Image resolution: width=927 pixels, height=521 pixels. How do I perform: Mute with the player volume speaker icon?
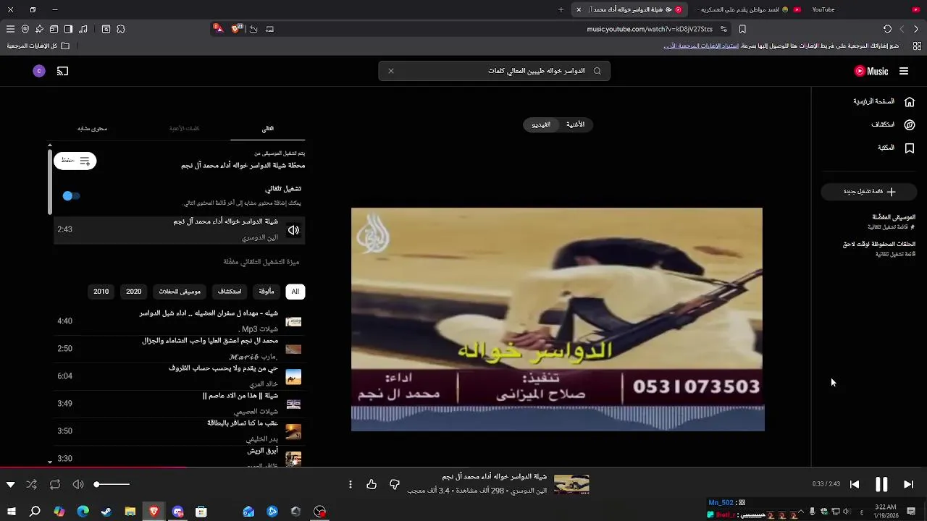78,484
